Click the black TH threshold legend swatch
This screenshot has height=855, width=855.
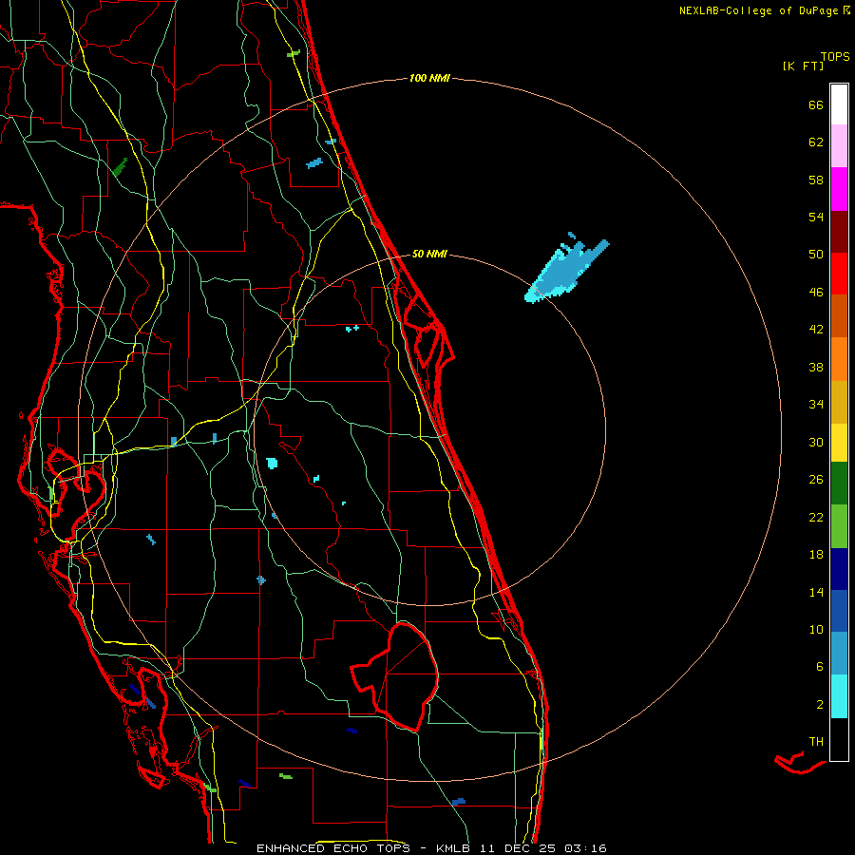click(x=839, y=739)
